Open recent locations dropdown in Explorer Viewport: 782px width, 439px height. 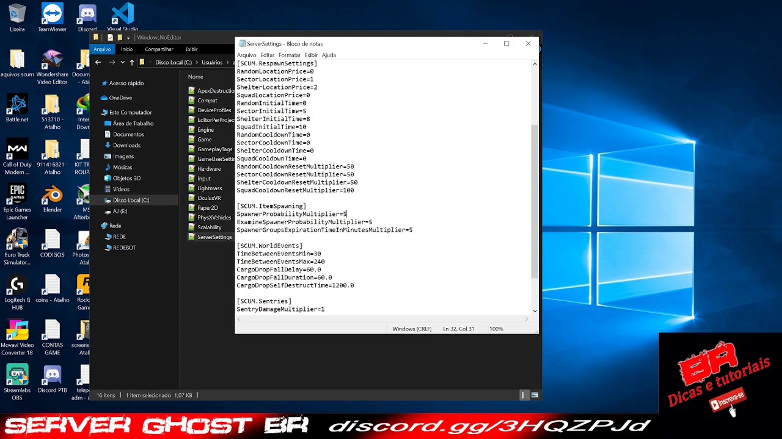coord(122,62)
